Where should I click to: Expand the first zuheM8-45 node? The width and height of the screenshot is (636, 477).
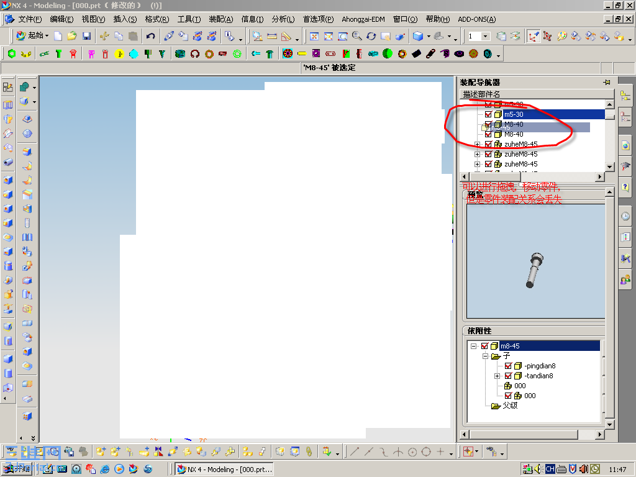coord(478,144)
